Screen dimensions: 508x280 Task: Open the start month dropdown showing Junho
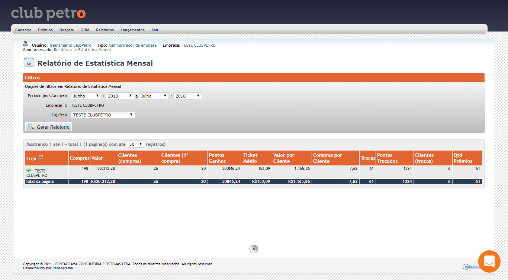[x=86, y=96]
